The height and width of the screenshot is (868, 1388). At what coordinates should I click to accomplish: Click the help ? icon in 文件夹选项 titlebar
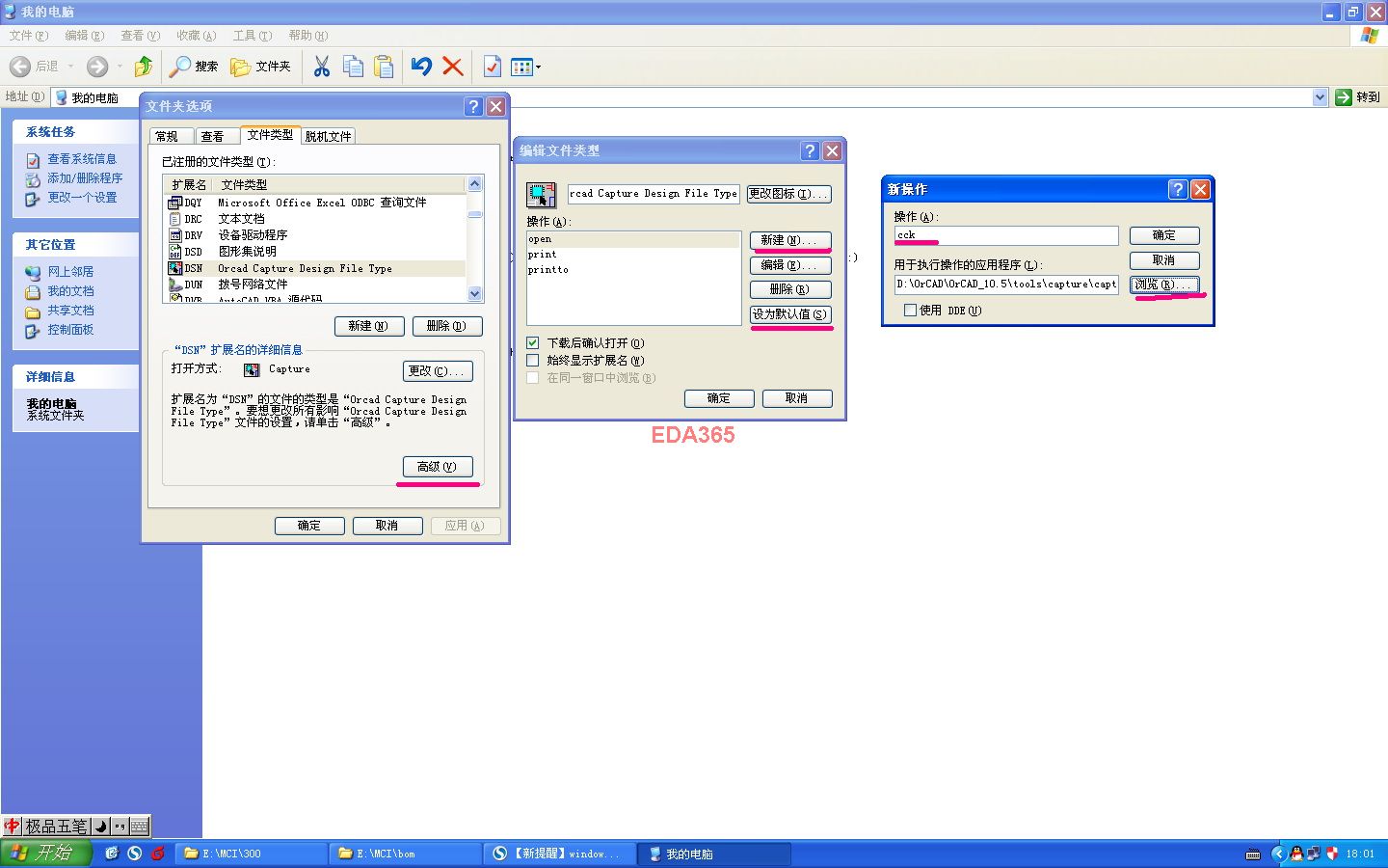pos(473,106)
